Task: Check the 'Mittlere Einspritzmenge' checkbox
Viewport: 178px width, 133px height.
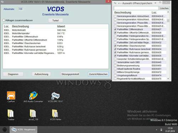Action: pyautogui.click(x=115, y=72)
